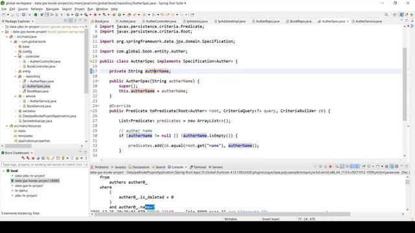
Task: Maximize the Package Explorer view
Action: point(85,21)
